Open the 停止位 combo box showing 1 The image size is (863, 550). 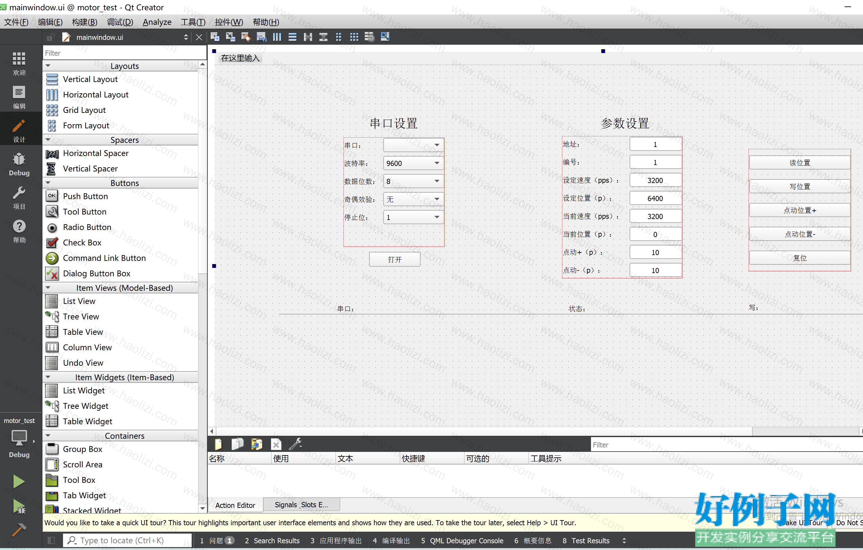[413, 217]
